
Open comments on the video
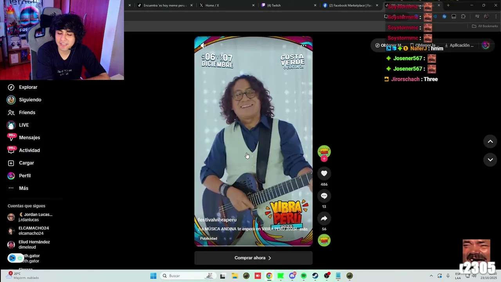tap(324, 196)
